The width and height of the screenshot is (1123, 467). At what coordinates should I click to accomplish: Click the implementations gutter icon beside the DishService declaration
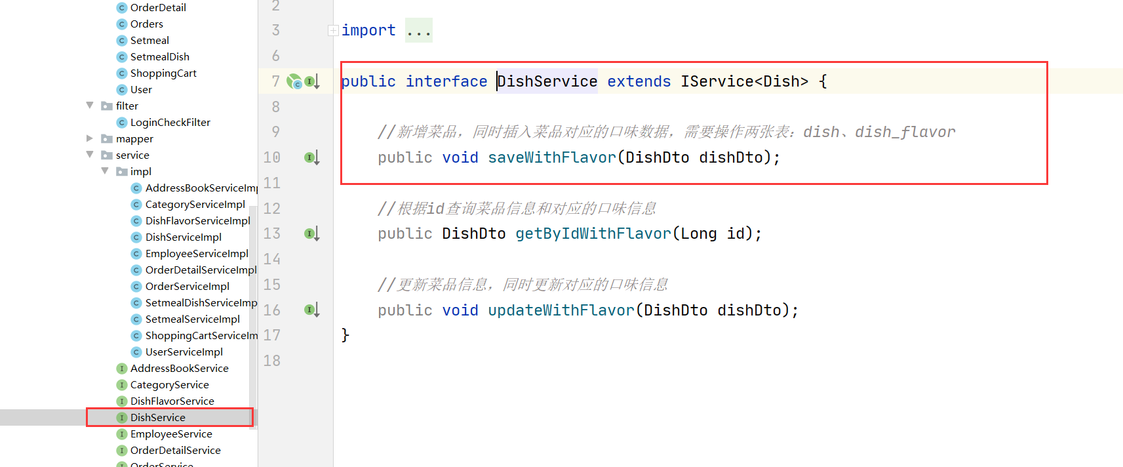pos(312,81)
